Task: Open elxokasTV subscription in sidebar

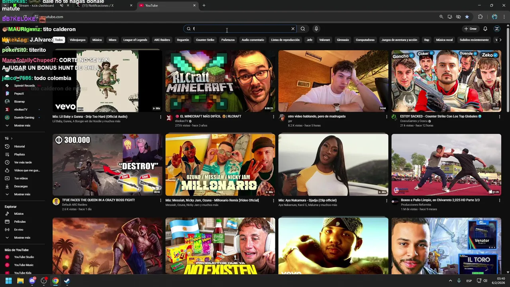Action: (21, 110)
